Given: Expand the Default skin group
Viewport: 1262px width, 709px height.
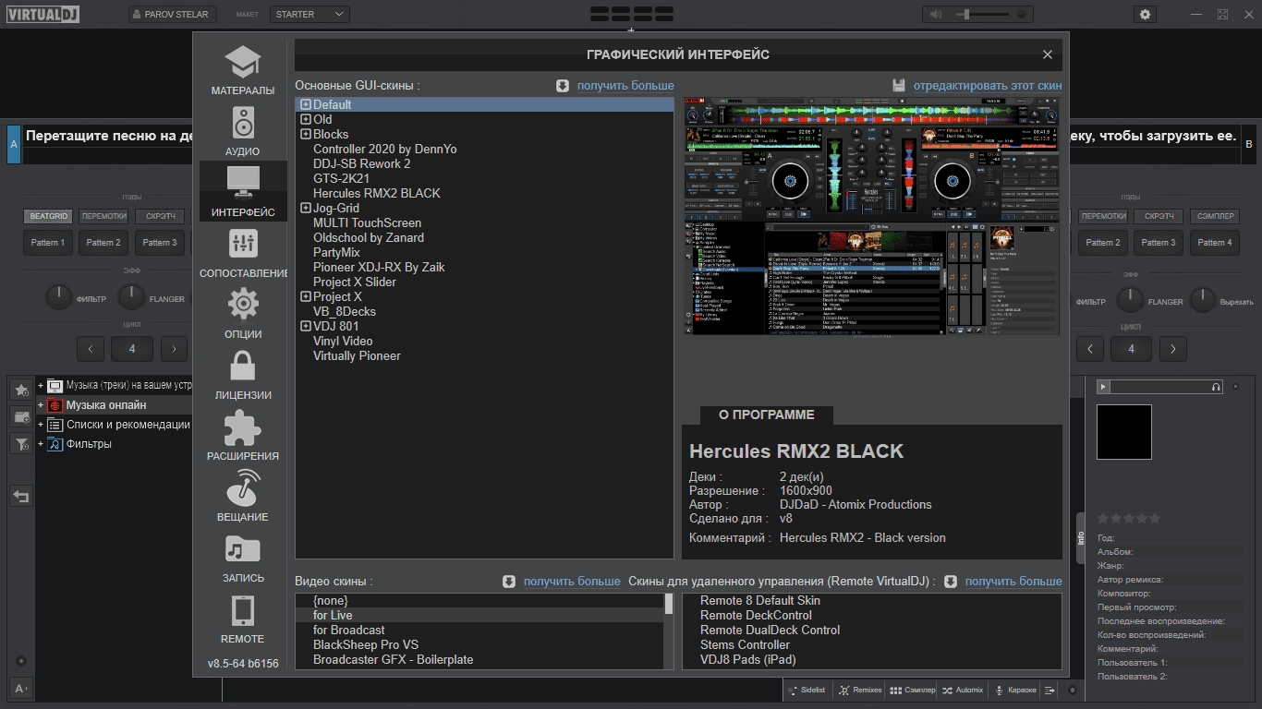Looking at the screenshot, I should pyautogui.click(x=306, y=105).
